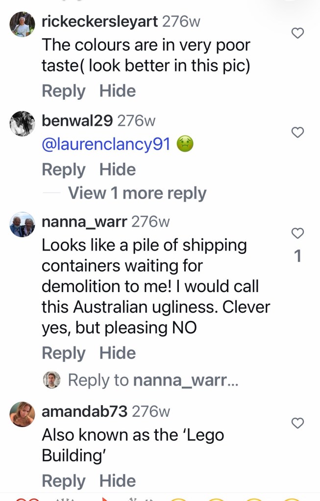Tap the heart on nanna_warr's comment
This screenshot has height=501, width=320.
(297, 233)
